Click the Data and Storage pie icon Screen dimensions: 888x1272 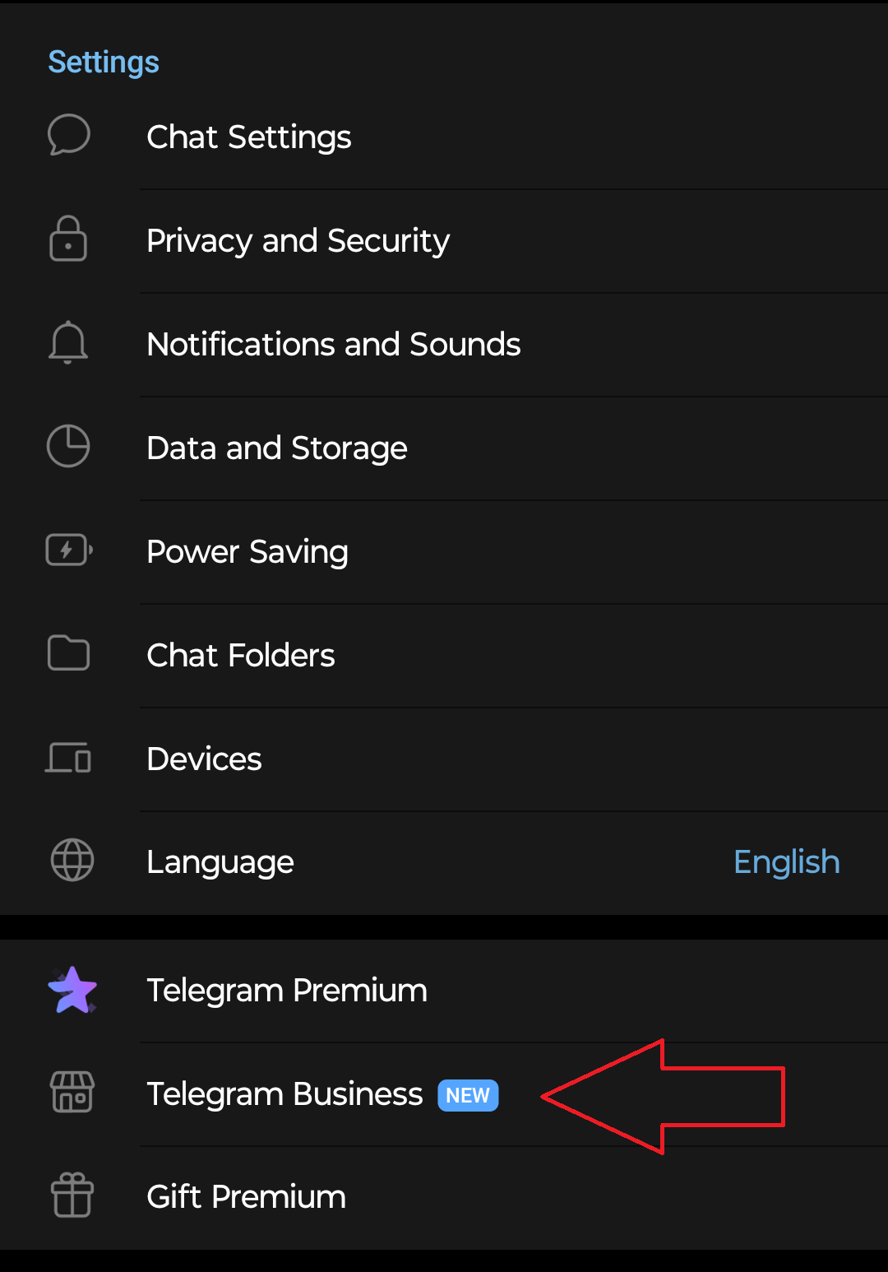(x=68, y=447)
